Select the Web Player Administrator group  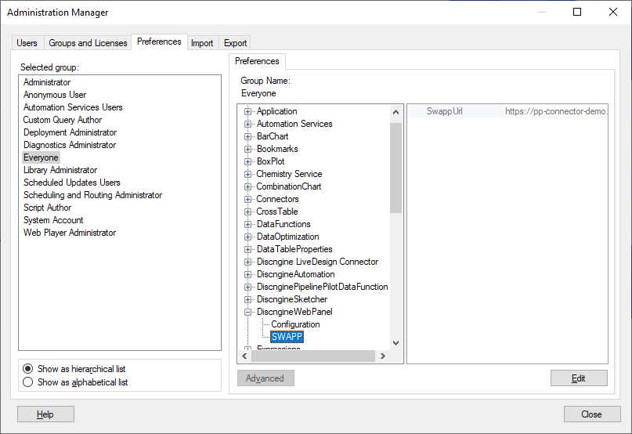tap(70, 233)
